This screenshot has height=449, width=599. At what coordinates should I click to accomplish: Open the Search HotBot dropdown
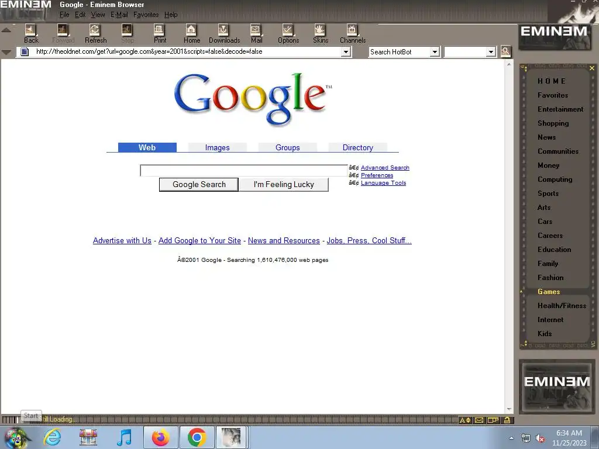(x=435, y=52)
